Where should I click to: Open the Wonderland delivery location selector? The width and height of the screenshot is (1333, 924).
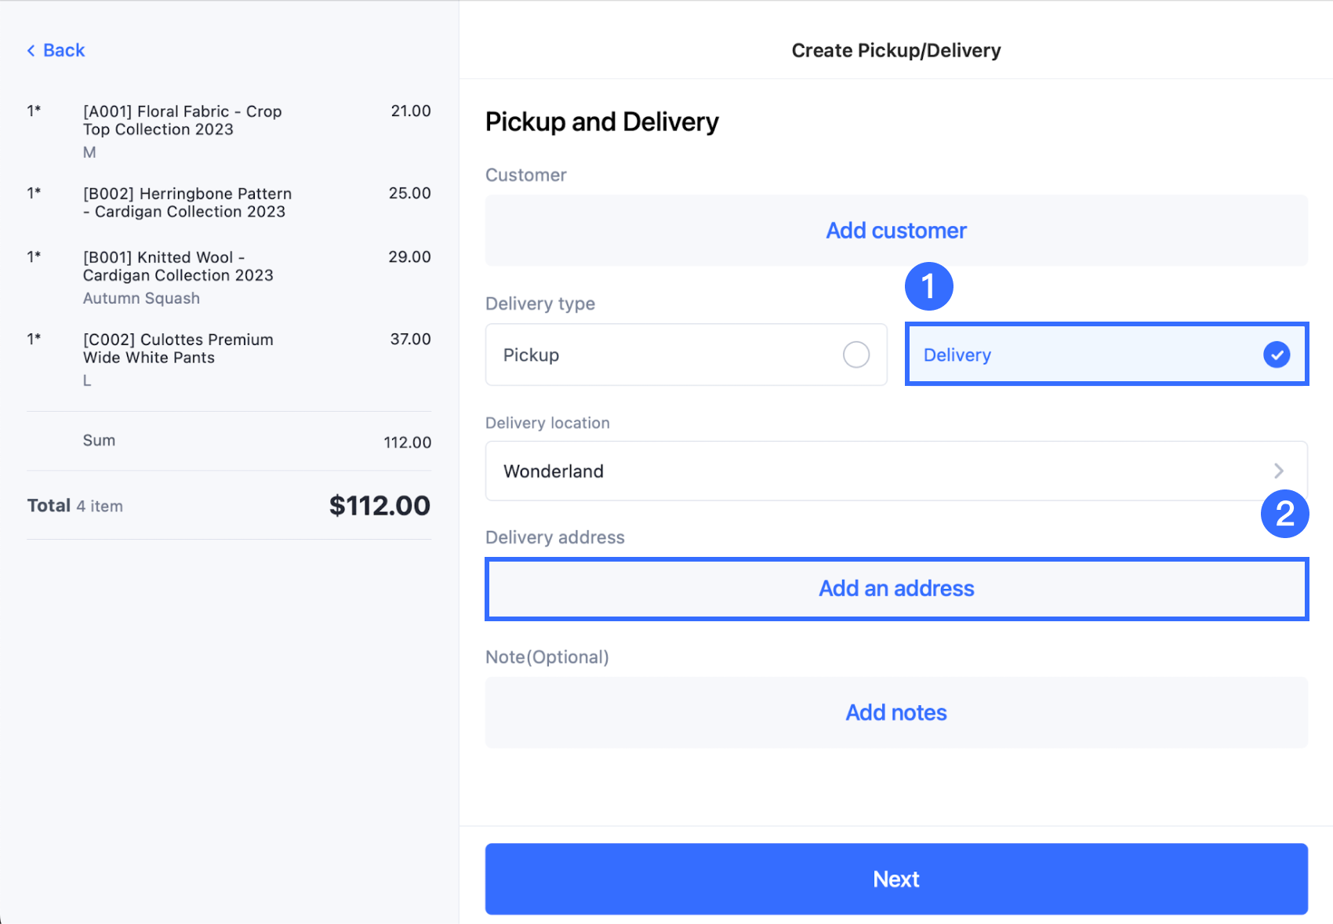tap(895, 471)
